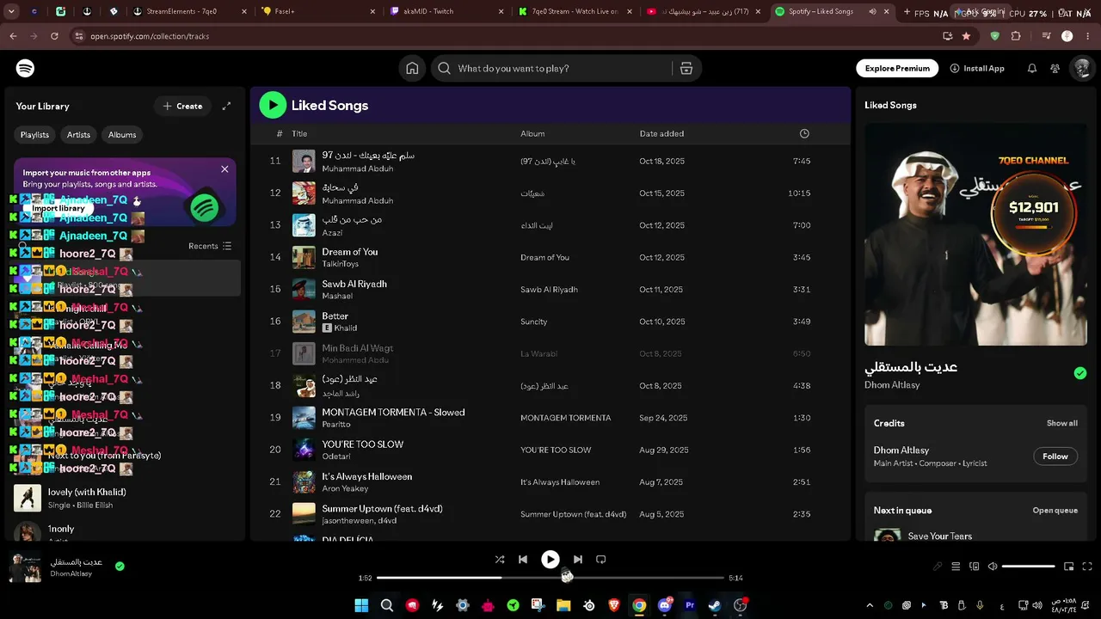1101x619 pixels.
Task: Skip to the previous track
Action: pyautogui.click(x=522, y=559)
